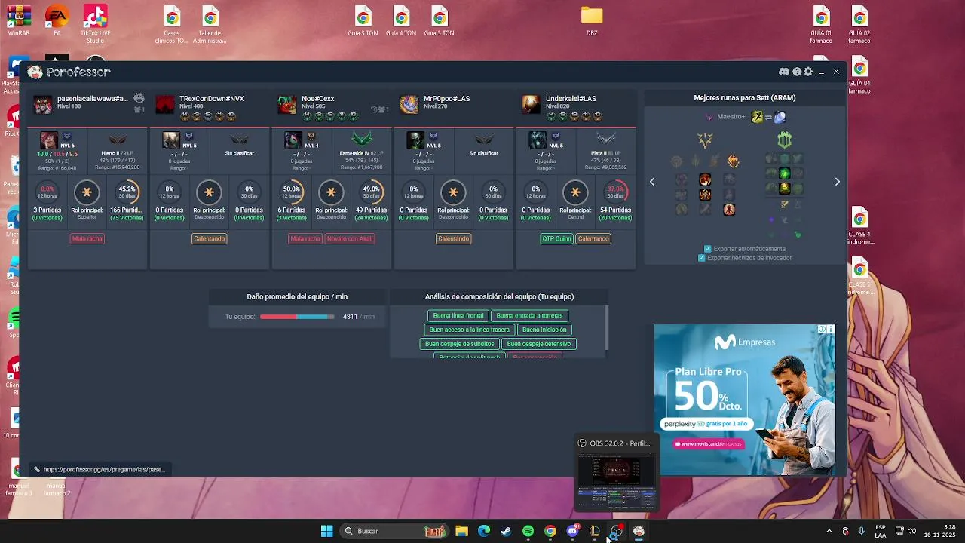
Task: Open Steam from the taskbar
Action: 506,531
